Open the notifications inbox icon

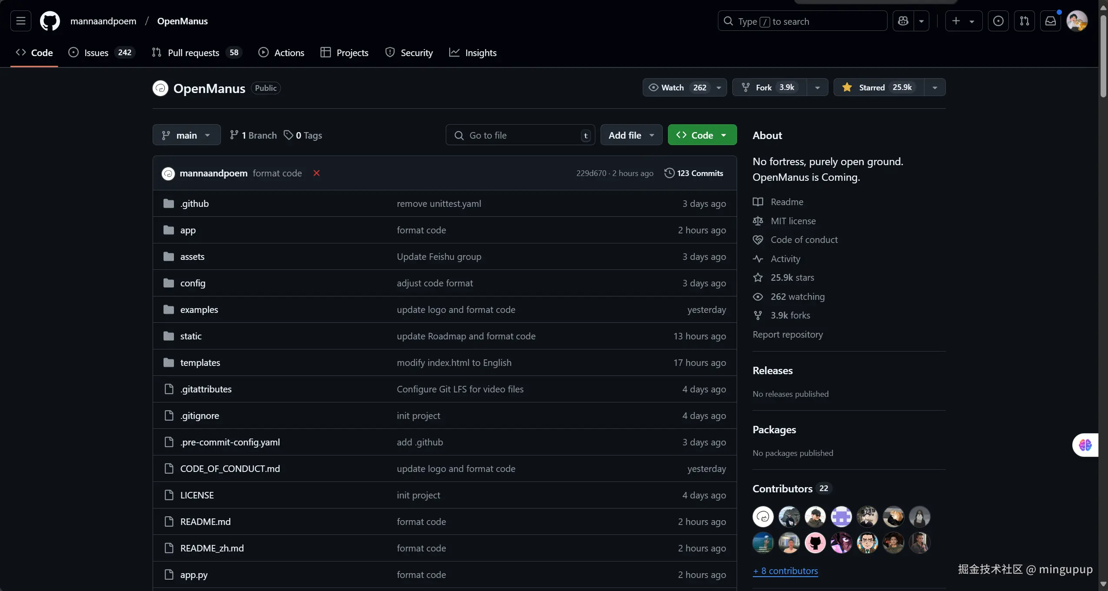1050,21
